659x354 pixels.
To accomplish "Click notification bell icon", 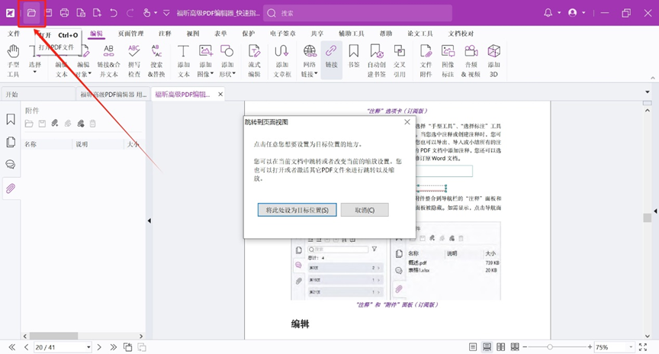I will point(548,13).
